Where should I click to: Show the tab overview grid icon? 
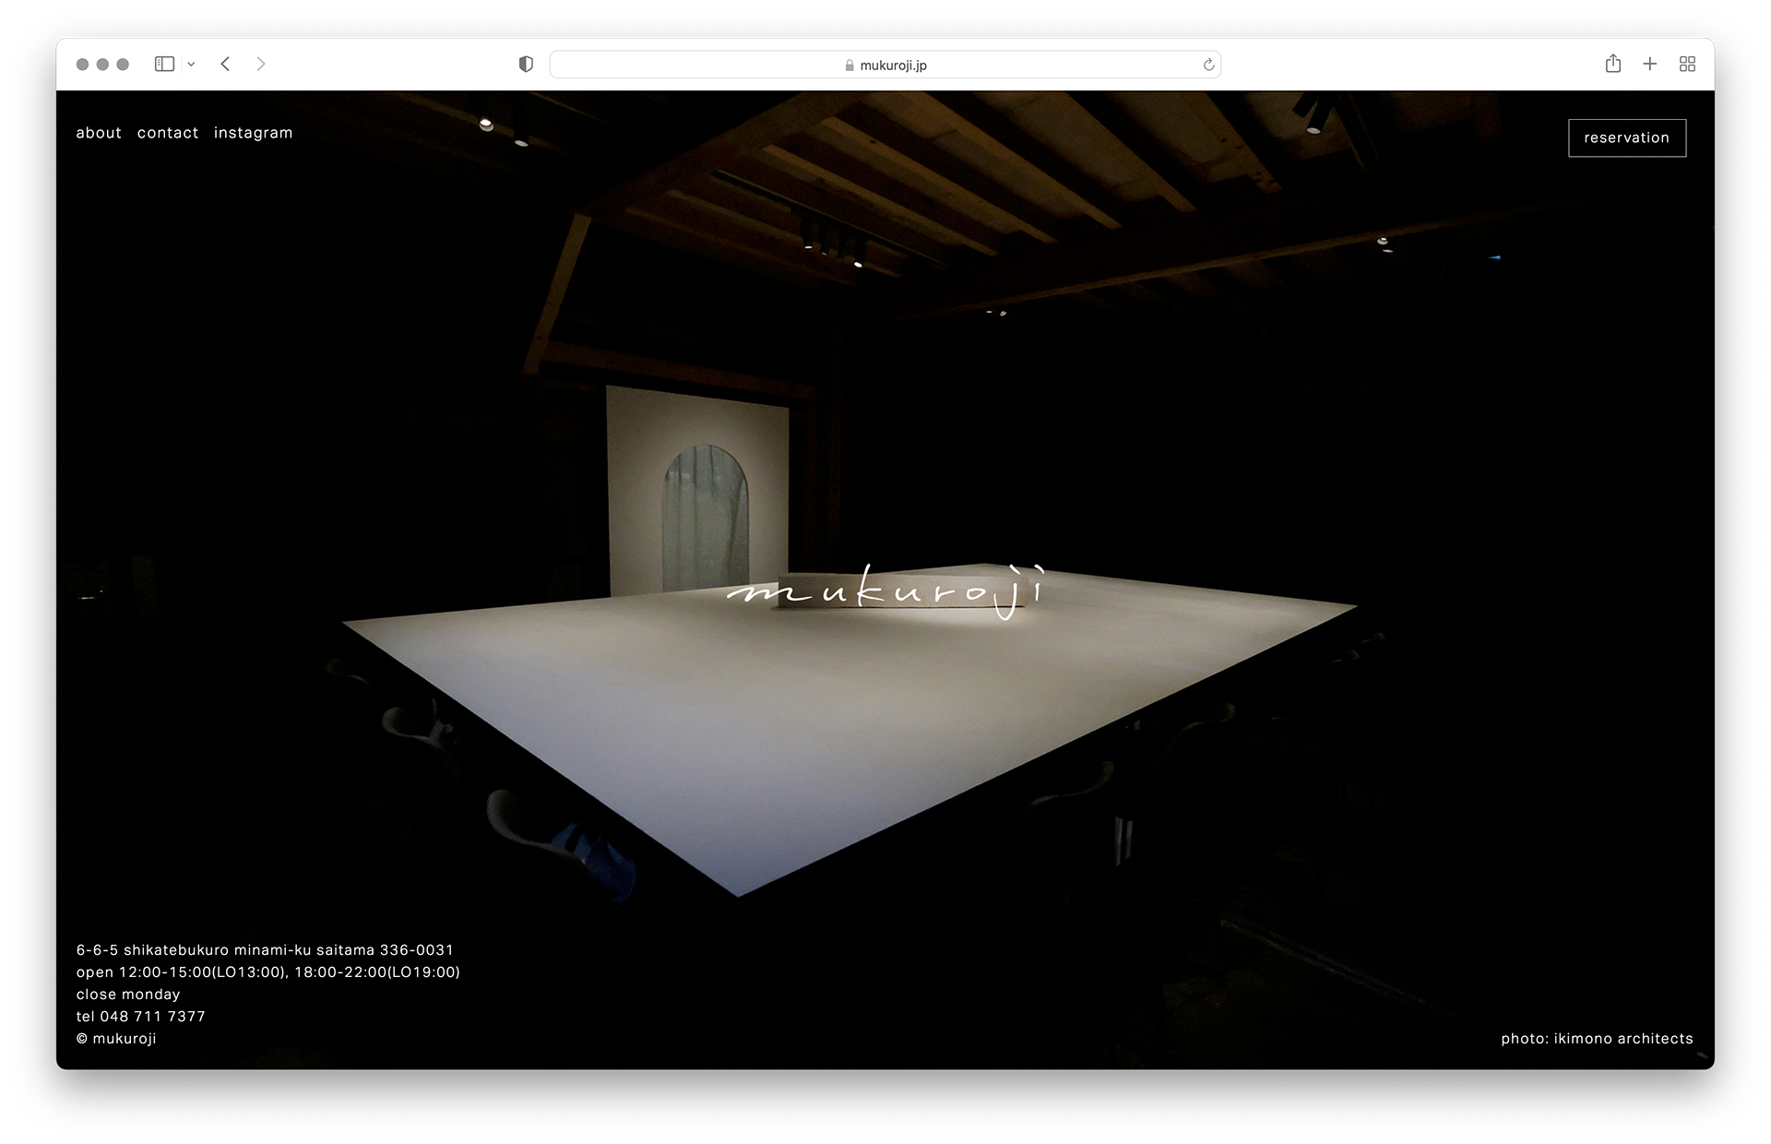coord(1687,65)
